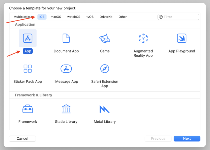Viewport: 210px width, 150px height.
Task: Pick the Augmented Reality App icon
Action: [143, 38]
